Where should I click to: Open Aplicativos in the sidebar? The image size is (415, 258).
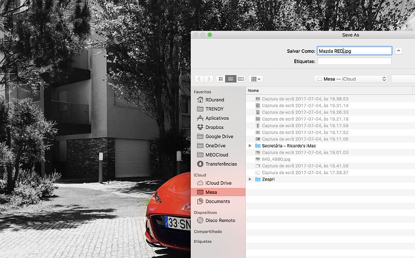pos(218,118)
